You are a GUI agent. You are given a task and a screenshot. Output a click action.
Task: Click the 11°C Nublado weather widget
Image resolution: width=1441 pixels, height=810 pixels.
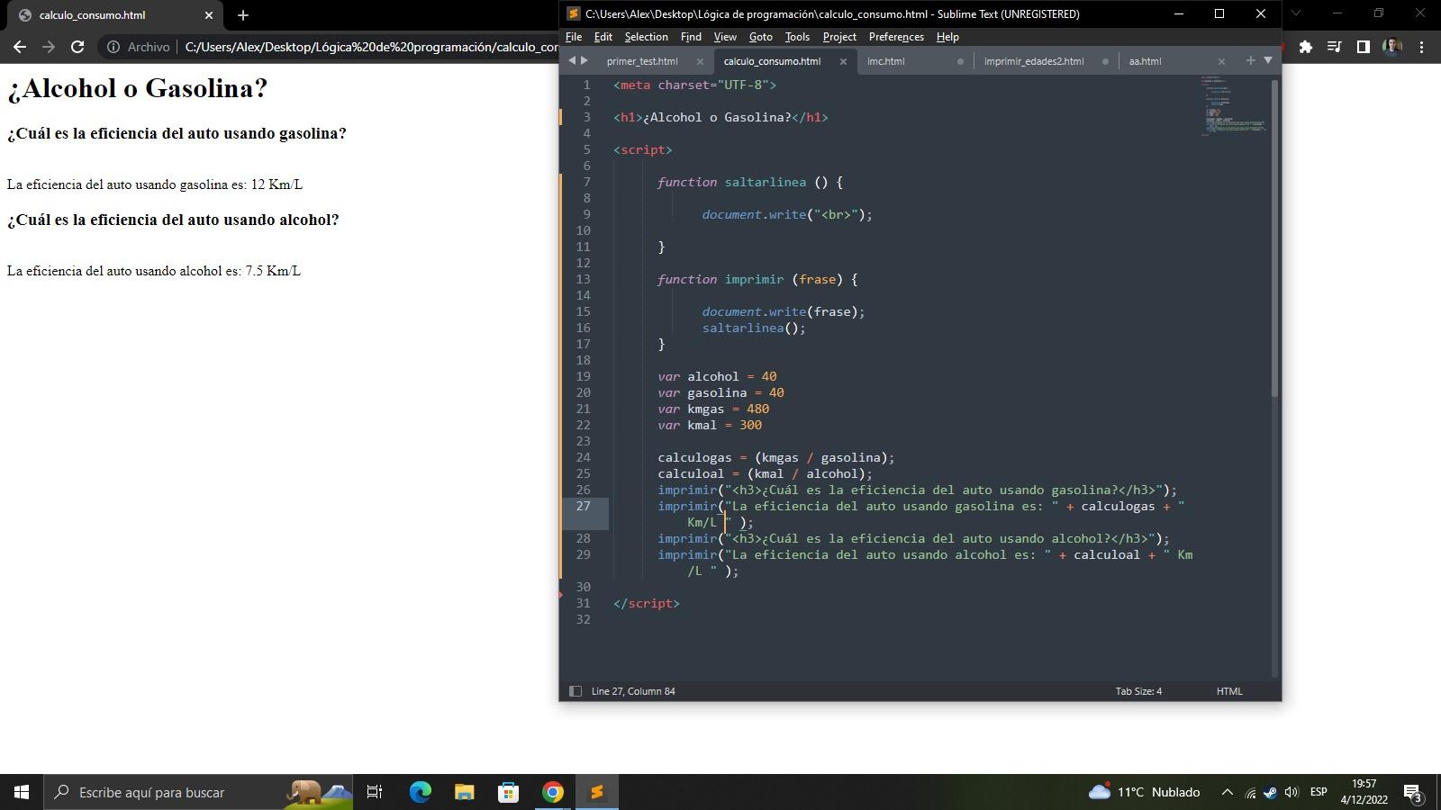pos(1145,792)
